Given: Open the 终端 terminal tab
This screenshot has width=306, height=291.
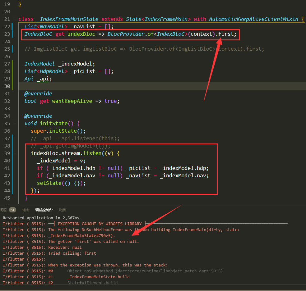Looking at the screenshot, I should click(62, 210).
